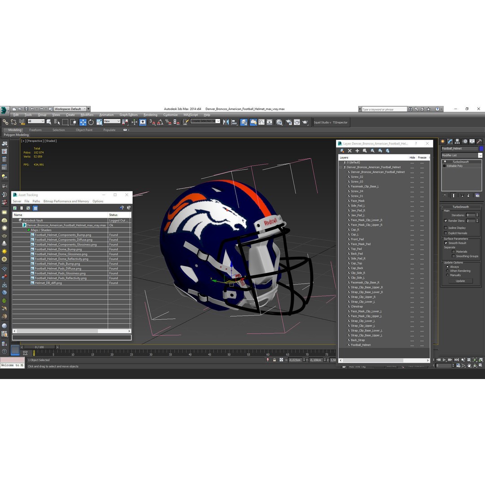Click the Save File icon in quick access
Screen dimensions: 485x485
[26, 109]
